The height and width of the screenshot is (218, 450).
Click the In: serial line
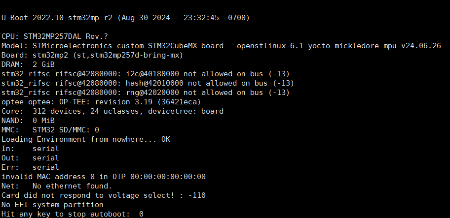click(30, 149)
